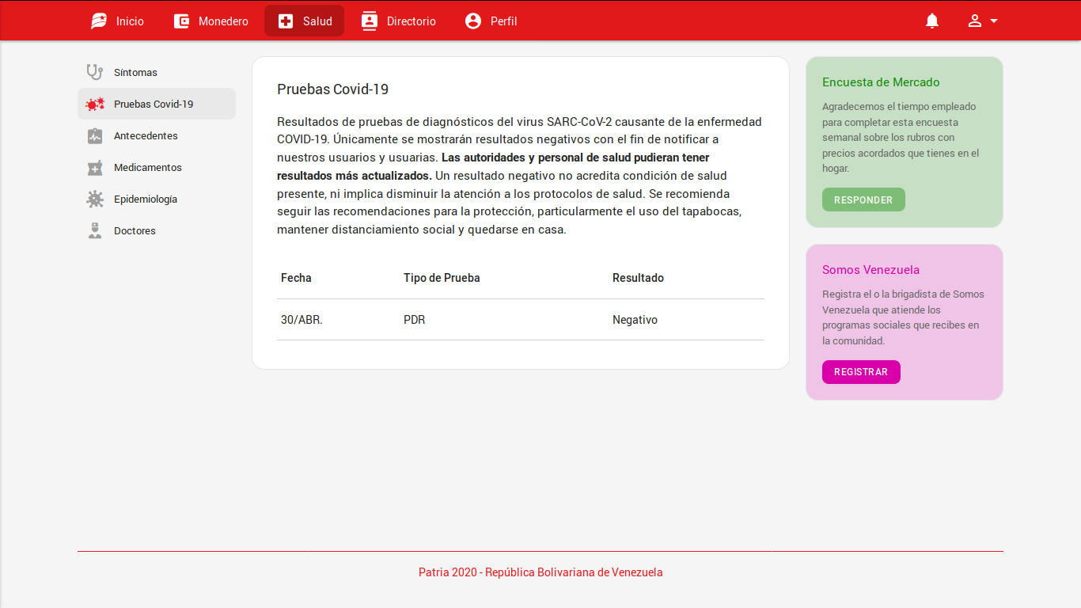
Task: Click the Somos Venezuela card title
Action: 870,270
